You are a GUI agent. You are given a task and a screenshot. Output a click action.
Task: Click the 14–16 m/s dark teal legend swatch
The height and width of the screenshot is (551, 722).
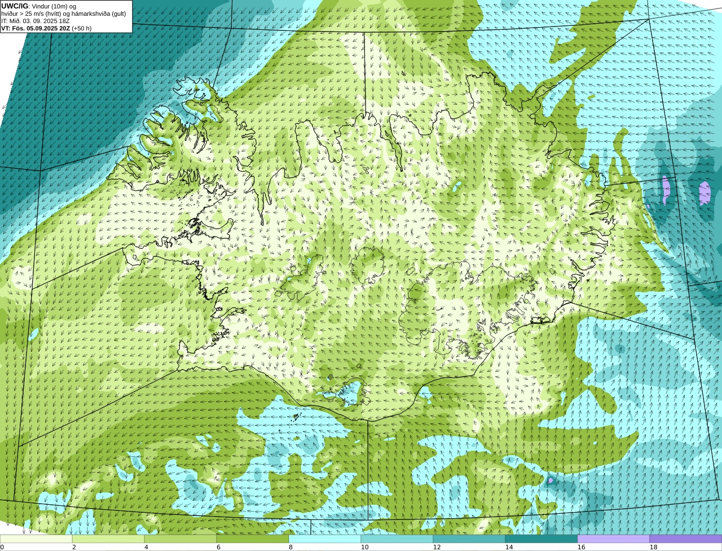(x=541, y=539)
